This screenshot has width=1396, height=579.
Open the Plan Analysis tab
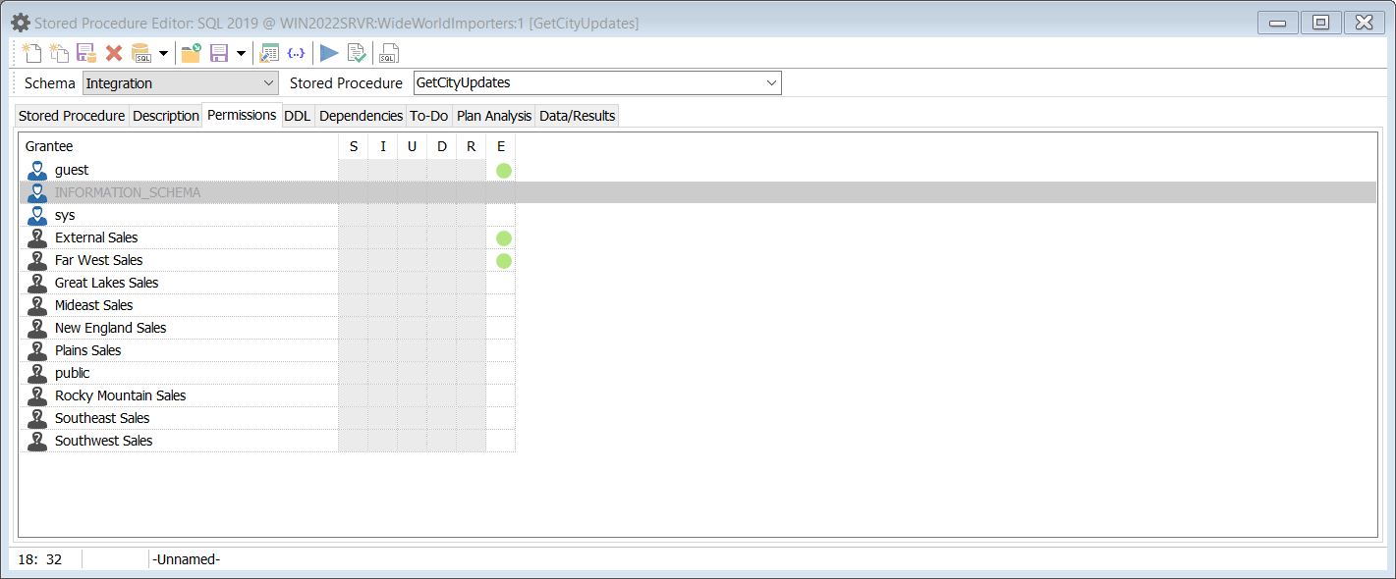494,116
